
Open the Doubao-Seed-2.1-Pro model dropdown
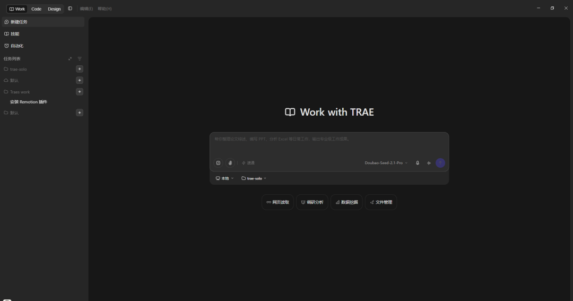click(x=386, y=163)
